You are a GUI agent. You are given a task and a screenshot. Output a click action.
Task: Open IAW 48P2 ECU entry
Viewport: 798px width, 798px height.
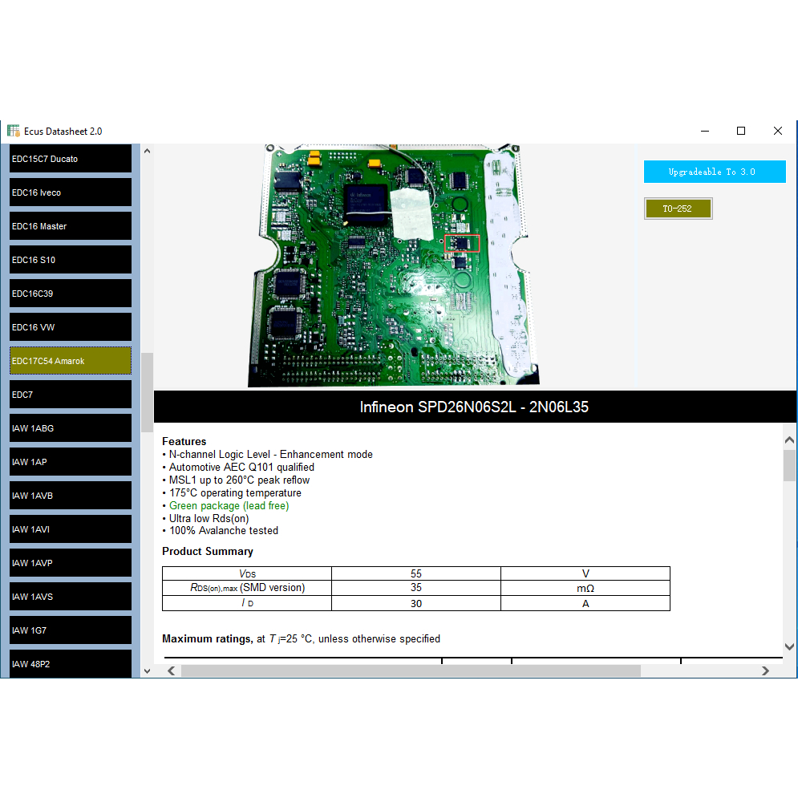71,664
